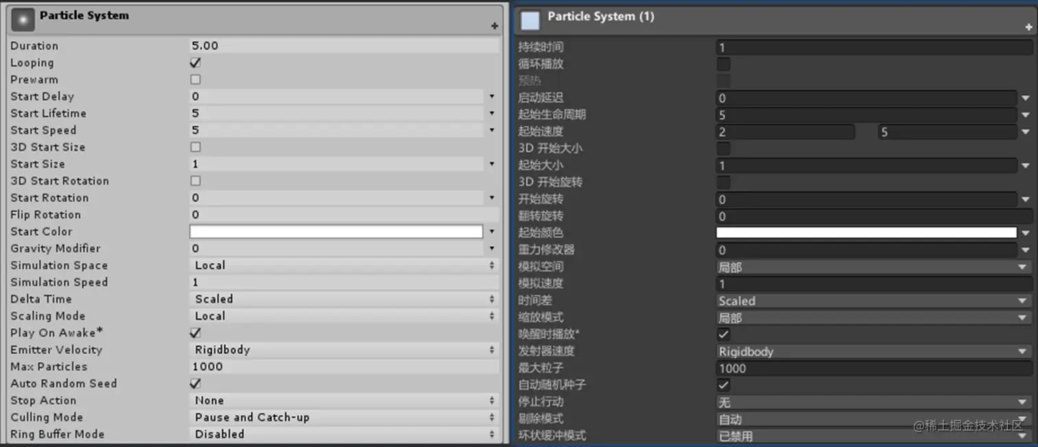This screenshot has height=447, width=1038.
Task: Open the Delta Time Scaled dropdown
Action: [343, 299]
